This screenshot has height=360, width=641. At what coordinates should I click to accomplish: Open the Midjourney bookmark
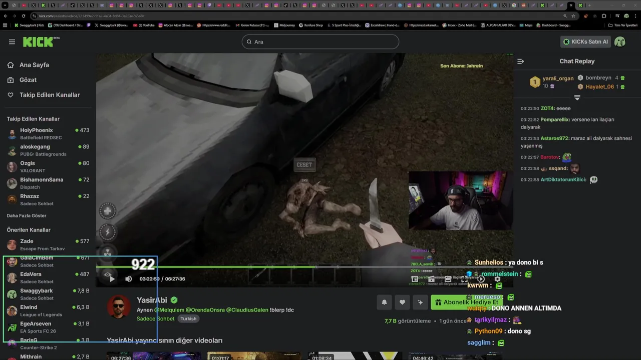point(284,25)
